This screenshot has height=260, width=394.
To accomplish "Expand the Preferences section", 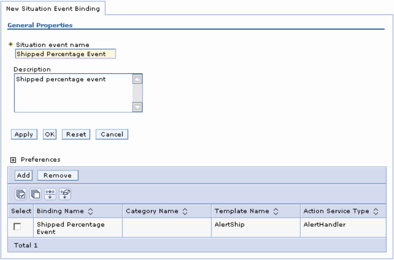I will click(13, 160).
